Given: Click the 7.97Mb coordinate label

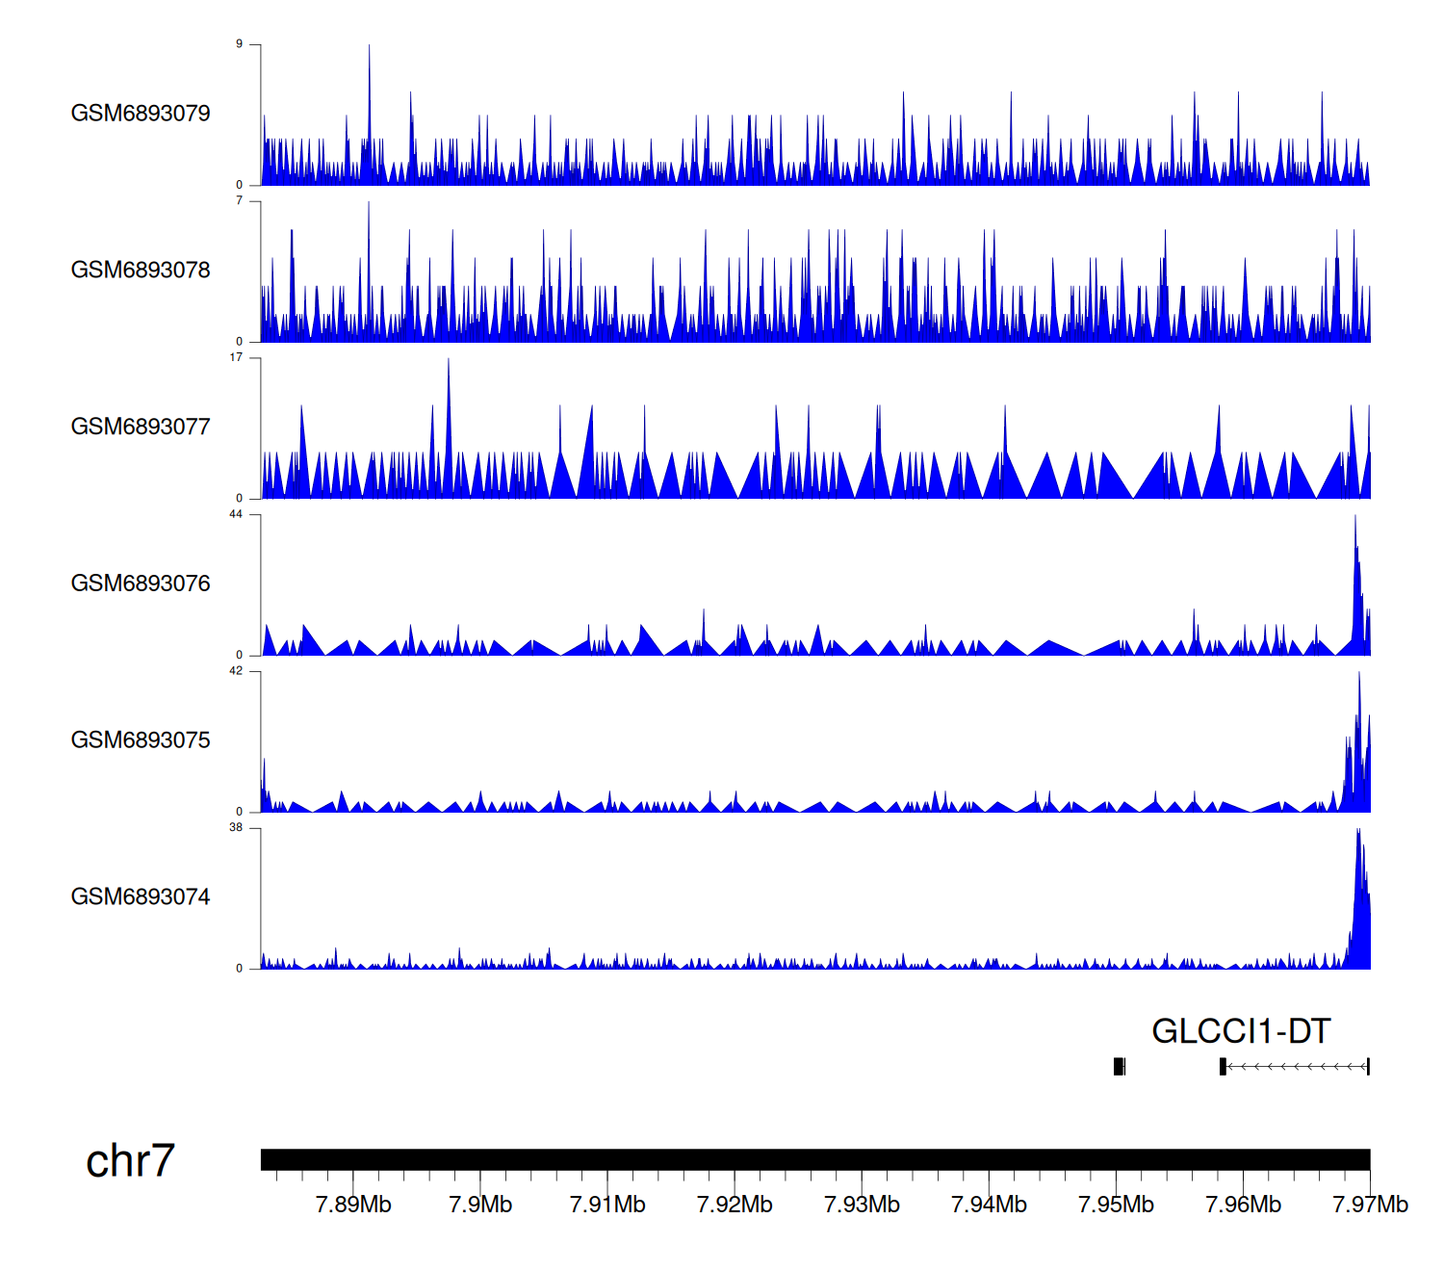Looking at the screenshot, I should [x=1370, y=1205].
